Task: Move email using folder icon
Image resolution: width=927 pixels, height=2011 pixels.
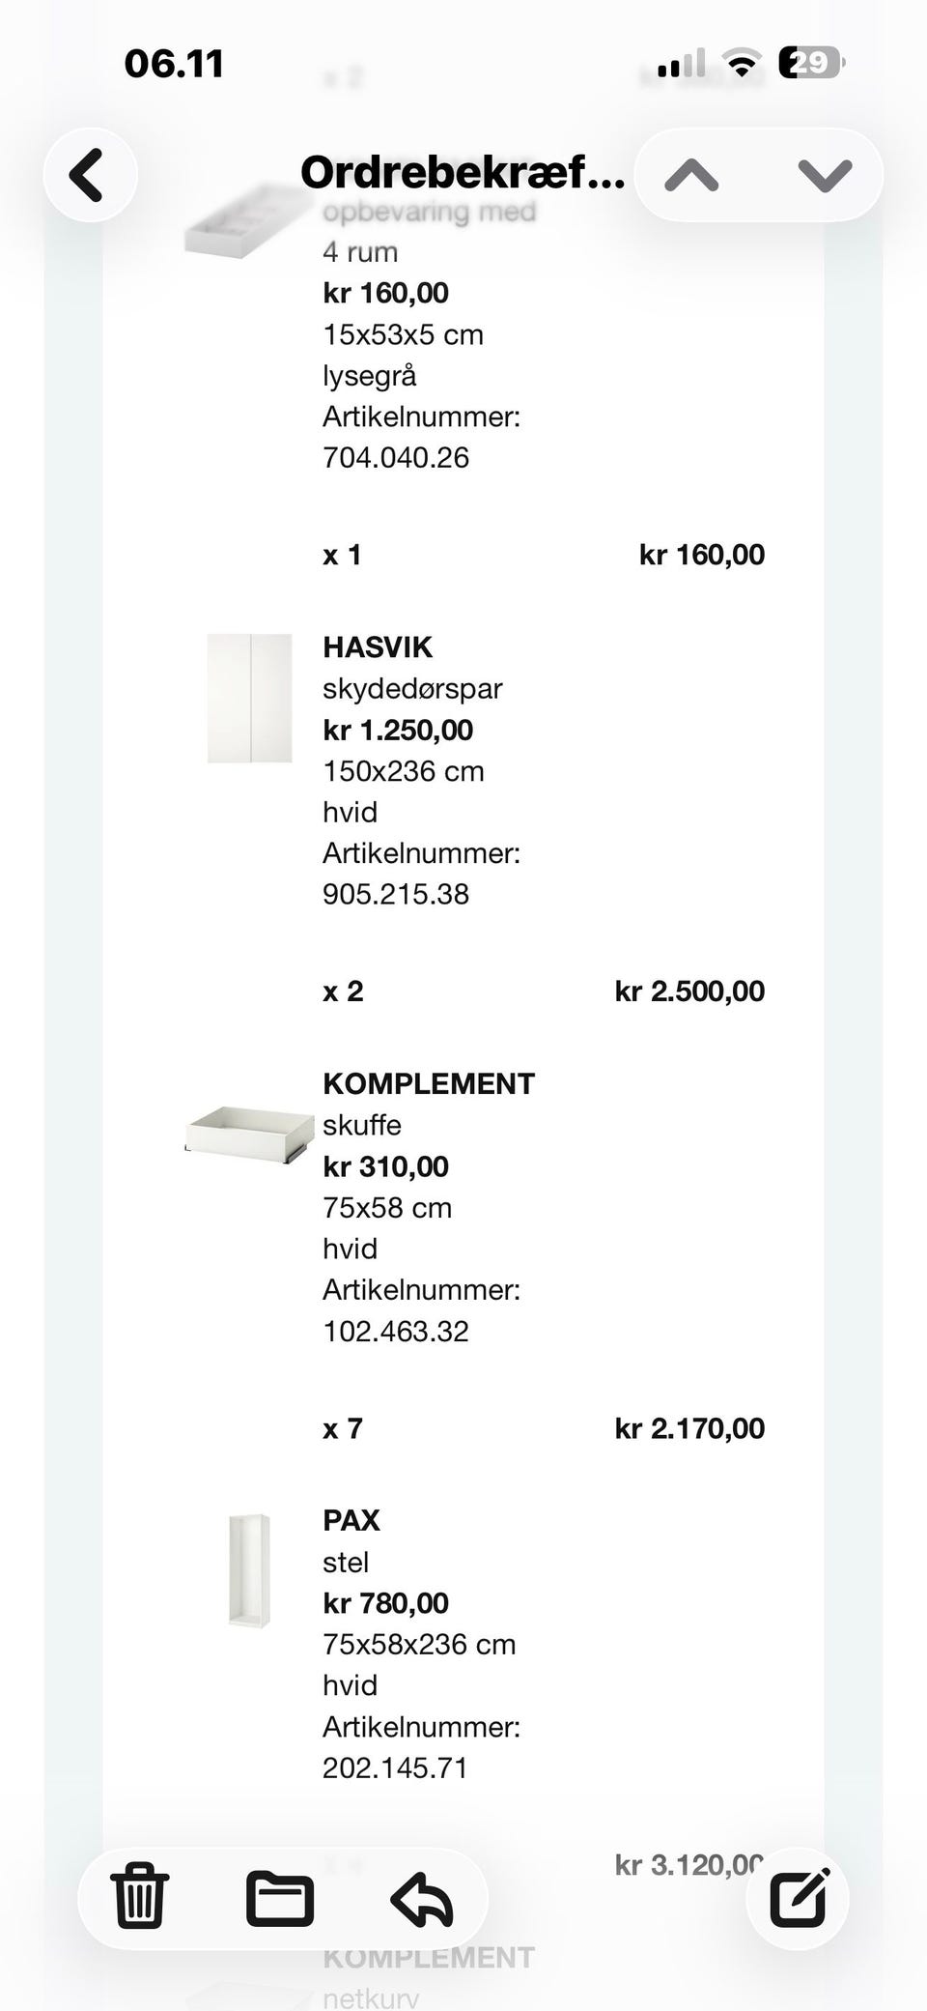Action: click(280, 1897)
